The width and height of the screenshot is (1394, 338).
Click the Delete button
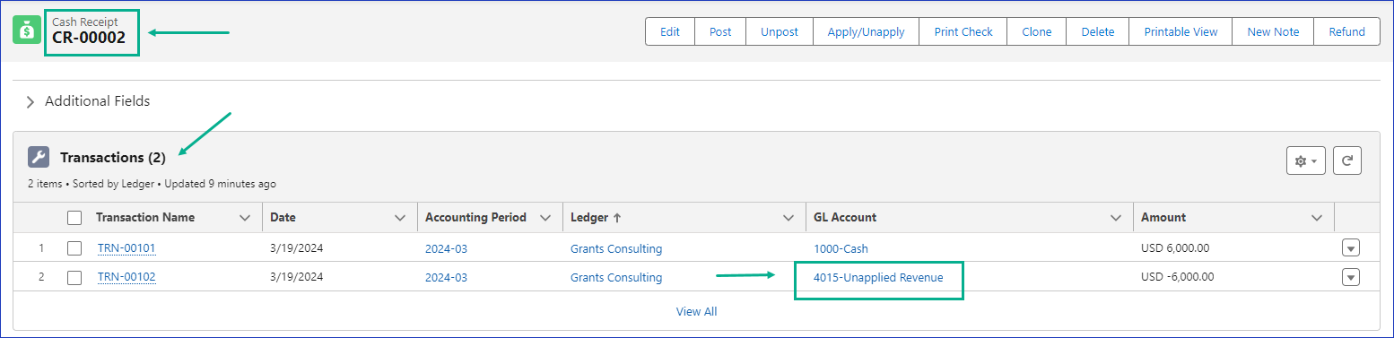tap(1098, 31)
